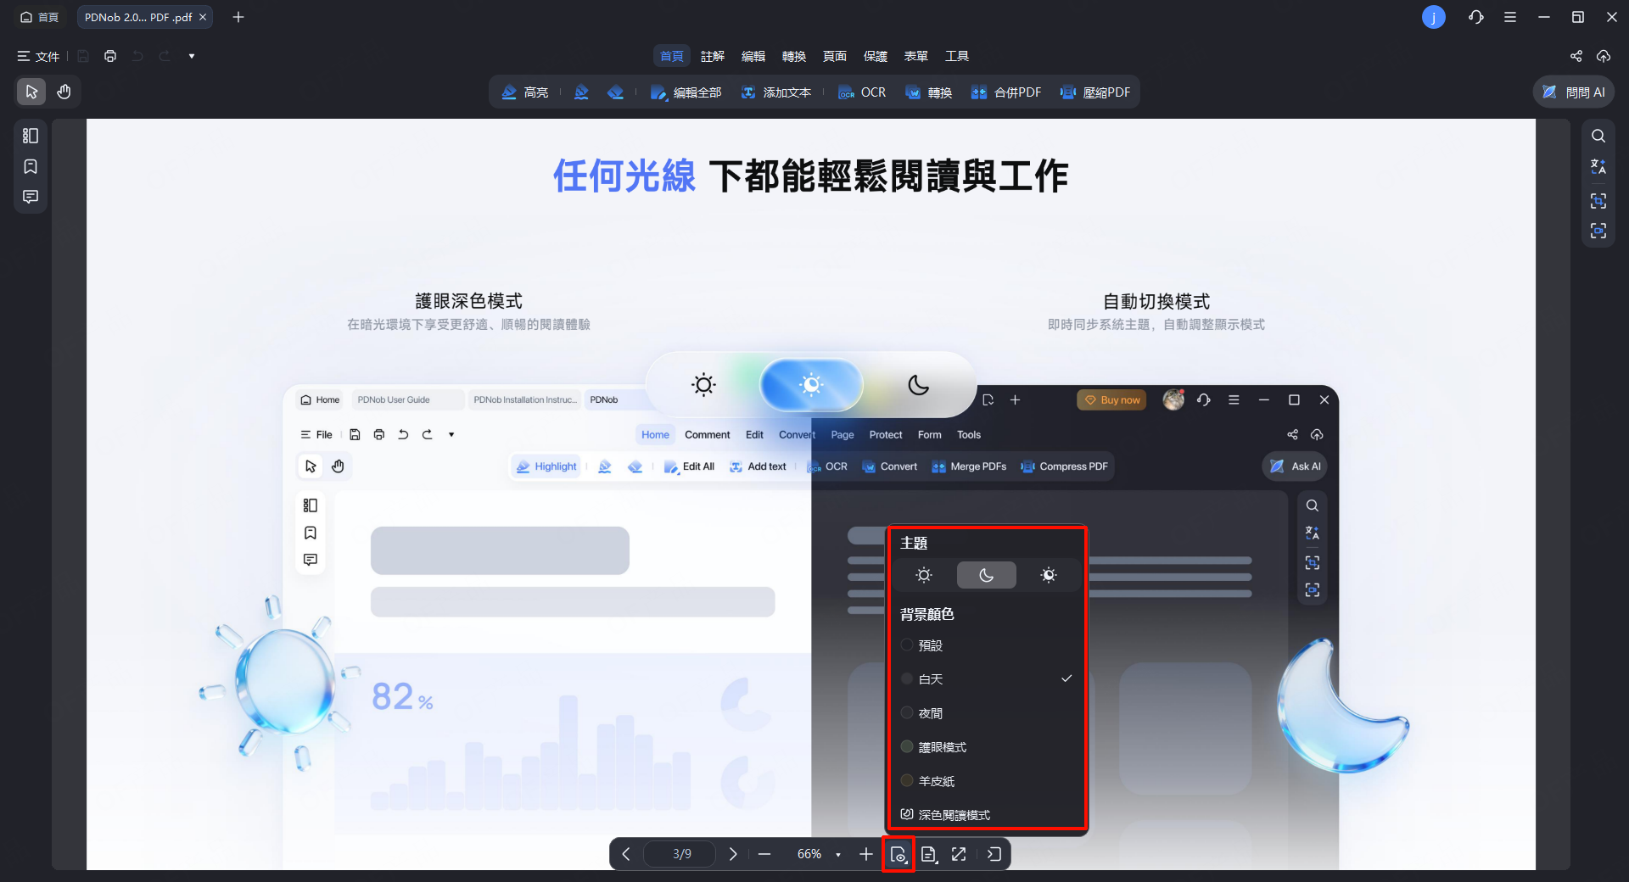Click the 編輯全部 button
Viewport: 1629px width, 882px height.
(686, 92)
